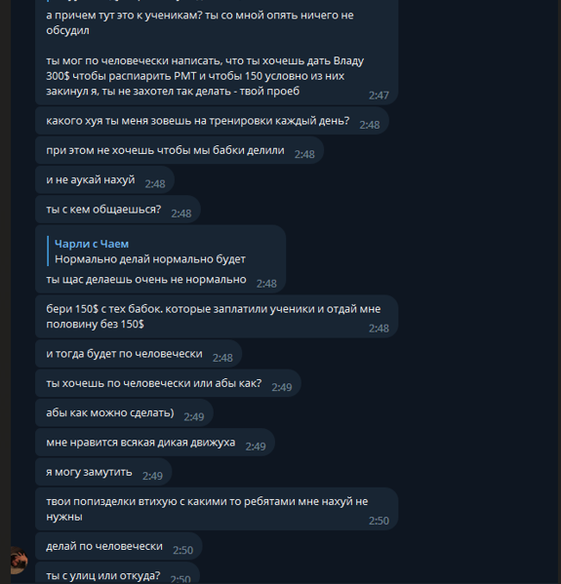Select message starting "твои попизделки втихую"
The height and width of the screenshot is (584, 561).
pos(217,509)
